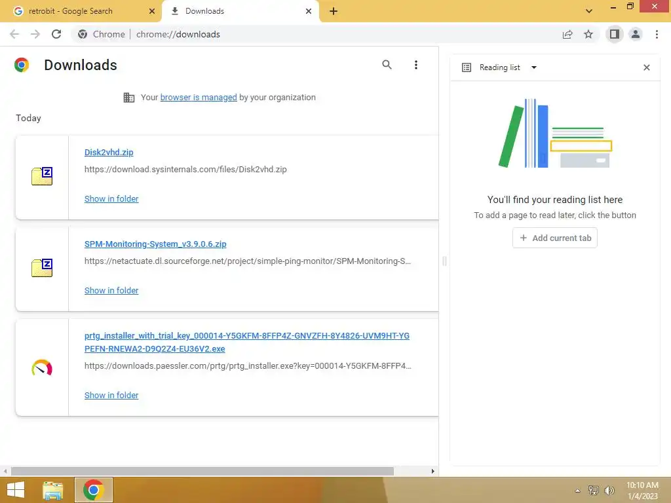The width and height of the screenshot is (671, 503).
Task: Open a new tab with plus button
Action: [334, 11]
